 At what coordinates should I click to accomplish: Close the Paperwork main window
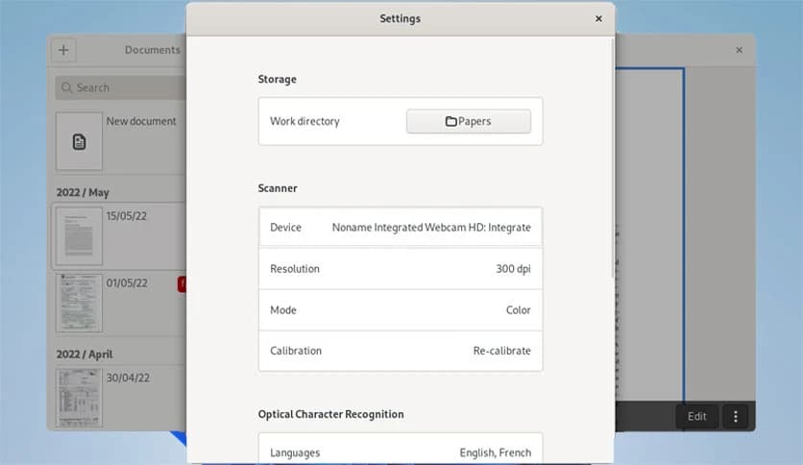(739, 50)
